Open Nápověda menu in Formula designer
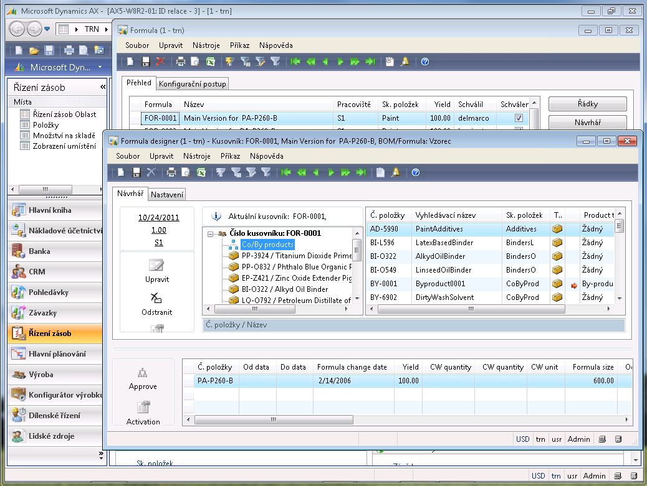Screen dimensions: 647x486 click(x=267, y=156)
